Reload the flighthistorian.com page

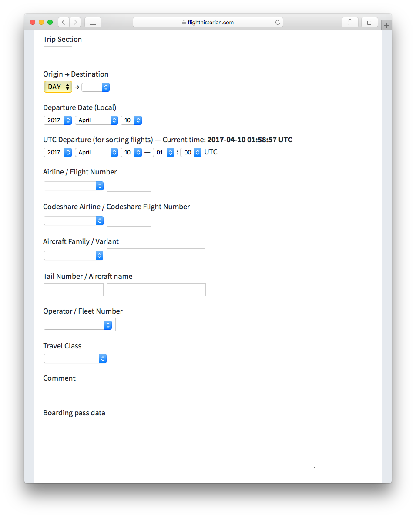278,22
